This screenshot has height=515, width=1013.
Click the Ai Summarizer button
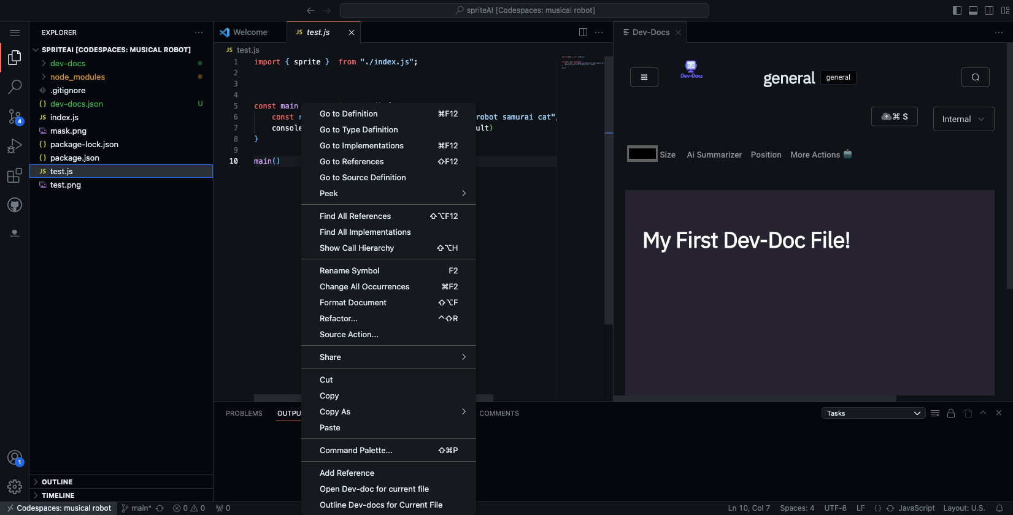pos(714,154)
